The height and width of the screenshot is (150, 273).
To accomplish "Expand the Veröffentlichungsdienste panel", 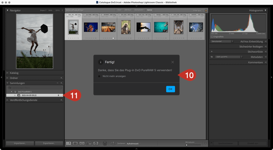I will click(8, 100).
